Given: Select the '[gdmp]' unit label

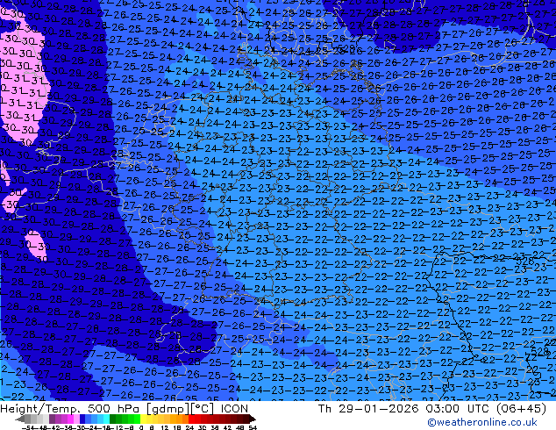Looking at the screenshot, I should pyautogui.click(x=168, y=409).
